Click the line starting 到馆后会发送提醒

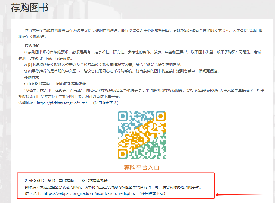pos(113,187)
